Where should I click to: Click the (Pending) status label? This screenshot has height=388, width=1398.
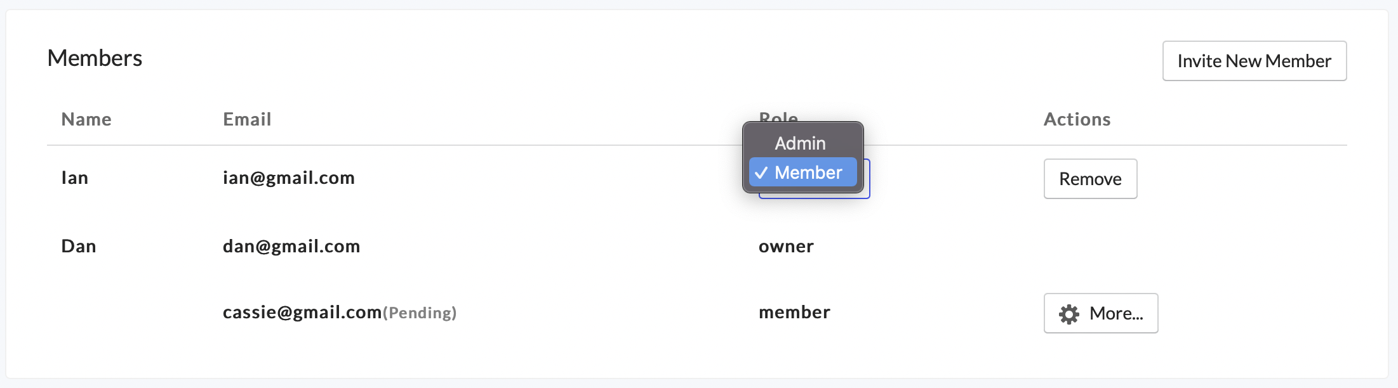[x=420, y=313]
